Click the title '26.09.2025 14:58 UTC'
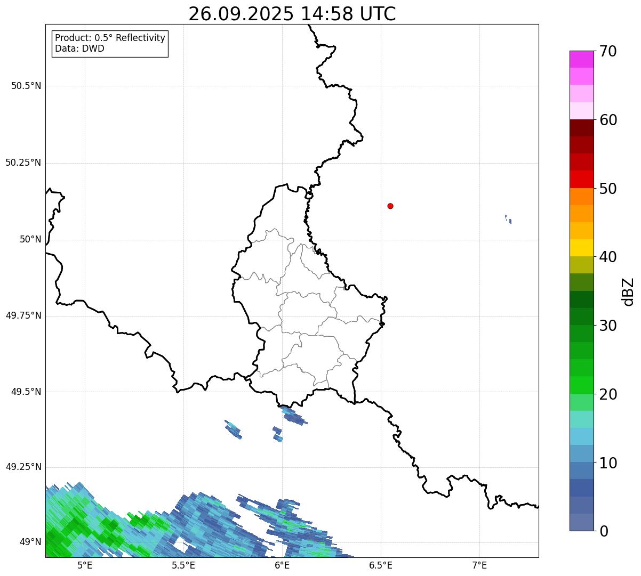641x576 pixels. coord(292,14)
